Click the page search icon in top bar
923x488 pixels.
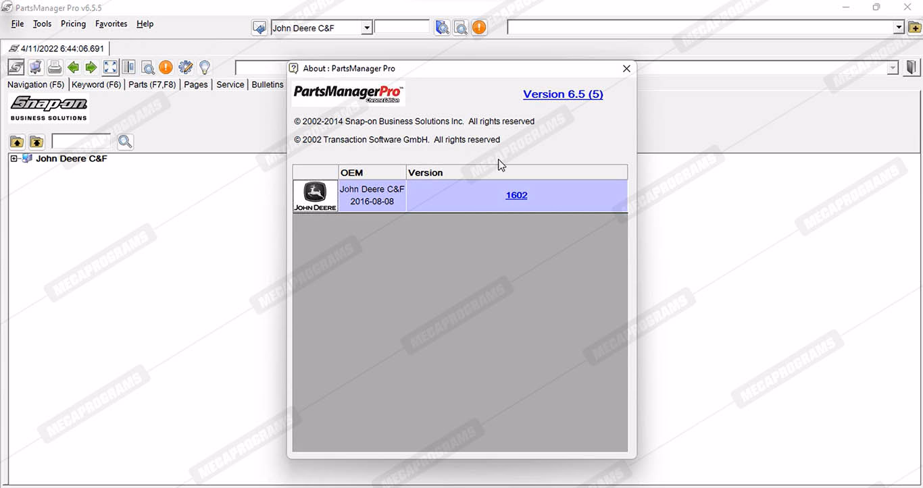click(x=461, y=28)
